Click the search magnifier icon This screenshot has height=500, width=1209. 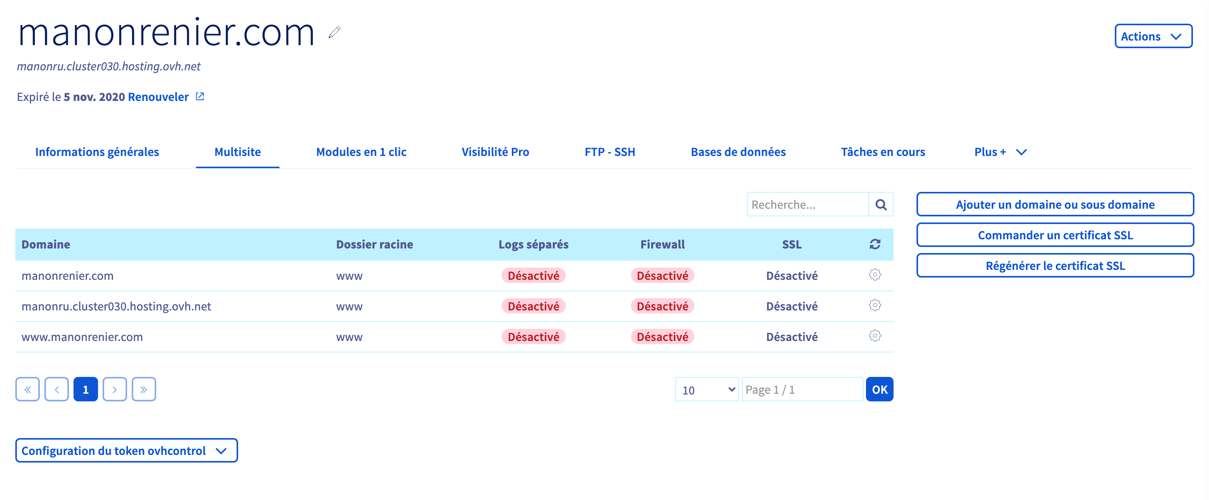[x=881, y=205]
